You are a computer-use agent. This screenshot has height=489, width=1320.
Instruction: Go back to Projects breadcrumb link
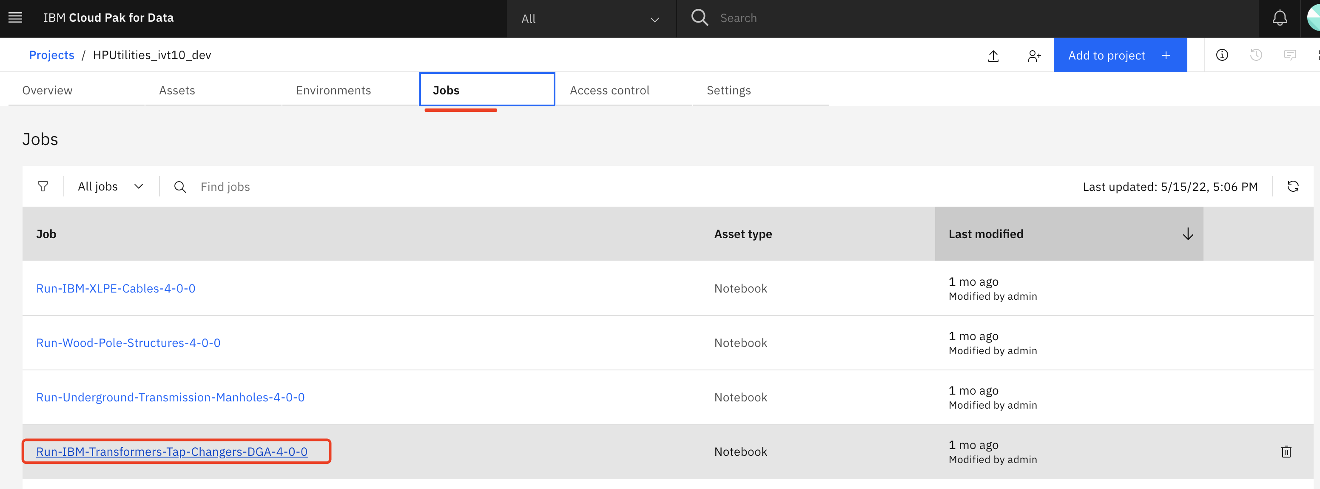[x=51, y=55]
